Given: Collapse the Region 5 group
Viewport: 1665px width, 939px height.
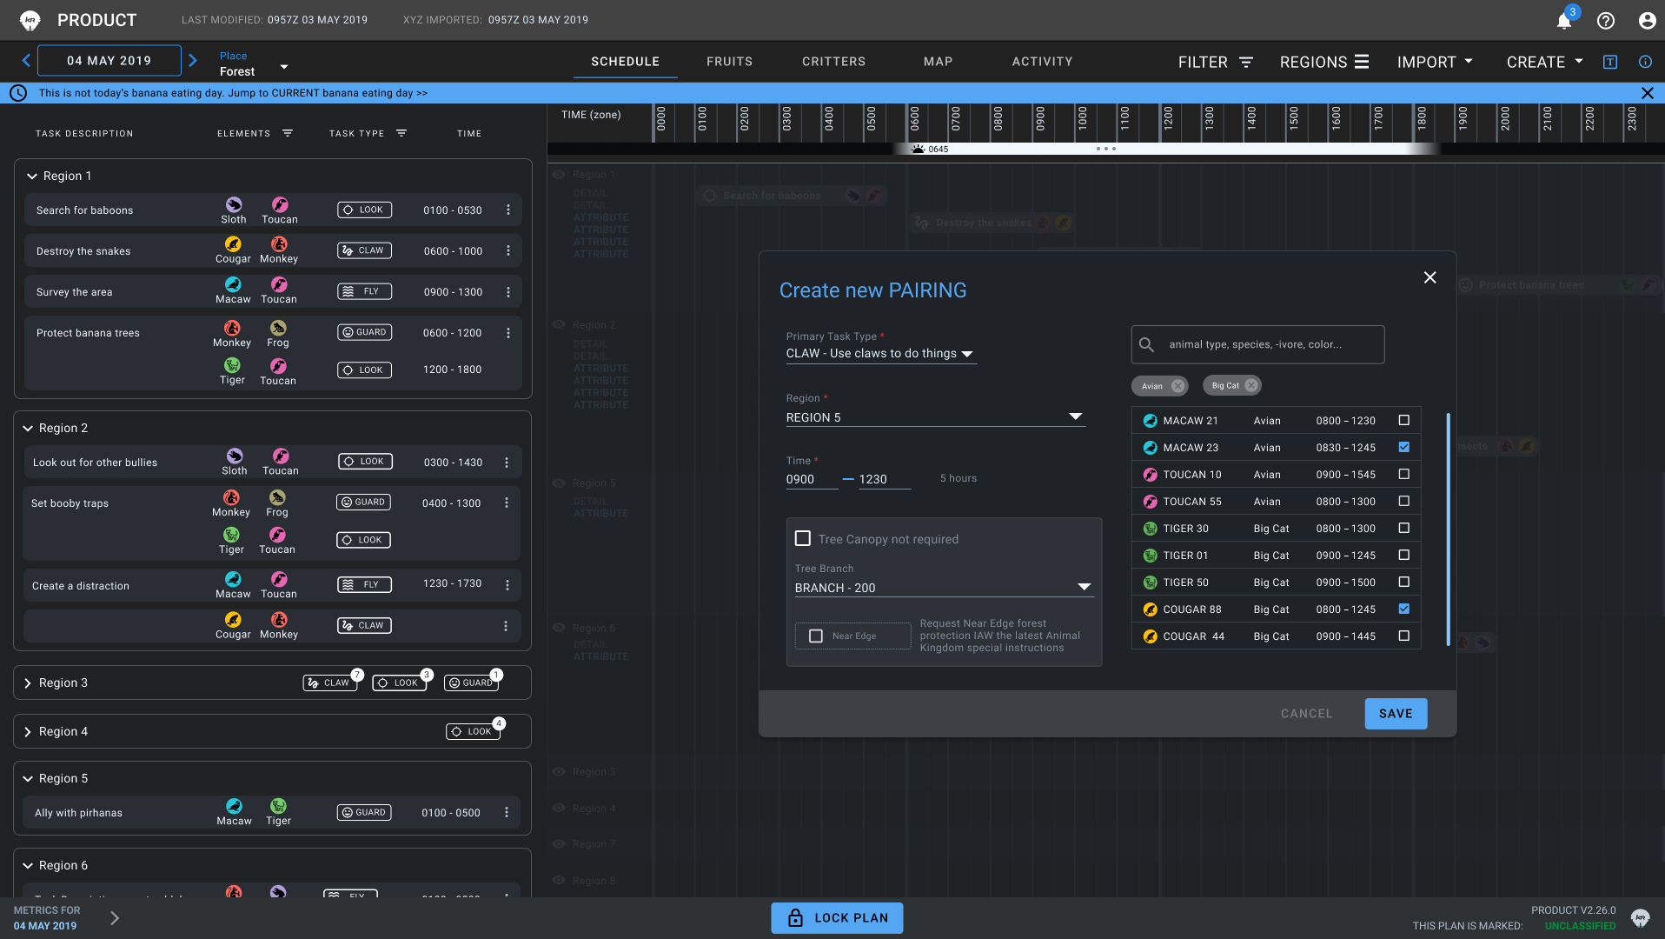Looking at the screenshot, I should (x=28, y=778).
